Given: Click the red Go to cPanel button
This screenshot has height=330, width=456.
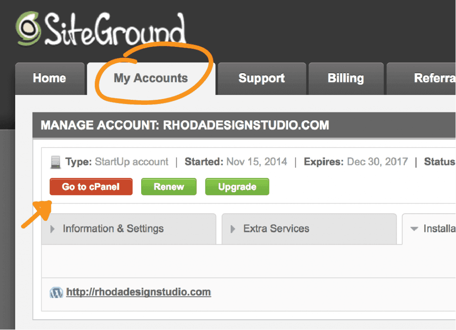Looking at the screenshot, I should coord(91,187).
